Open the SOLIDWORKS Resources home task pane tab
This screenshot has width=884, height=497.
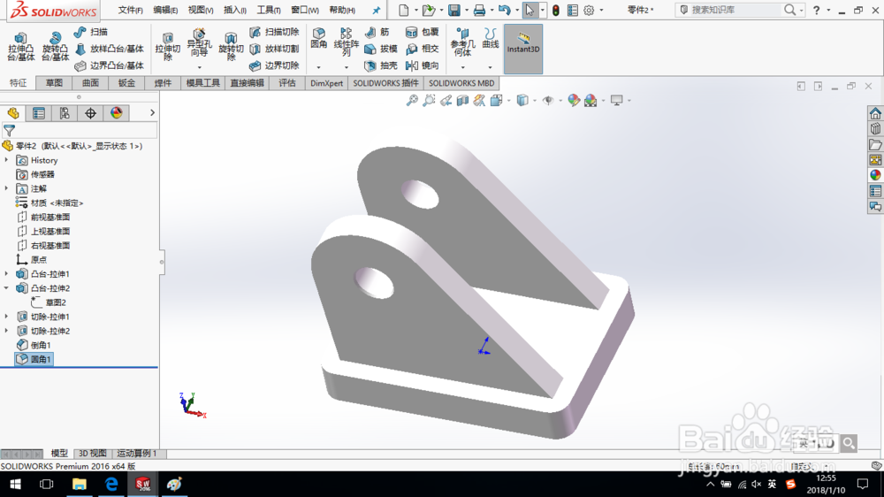(x=875, y=113)
